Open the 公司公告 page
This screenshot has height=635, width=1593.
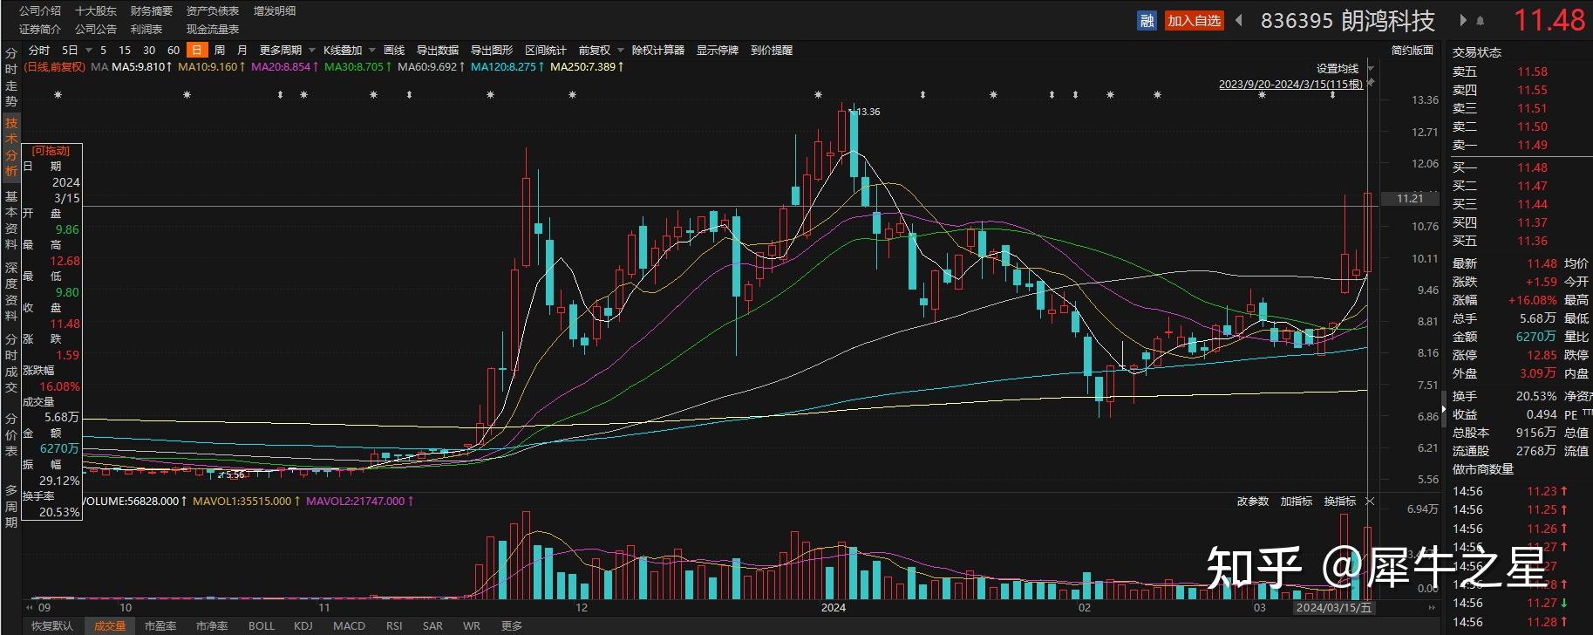tap(96, 30)
